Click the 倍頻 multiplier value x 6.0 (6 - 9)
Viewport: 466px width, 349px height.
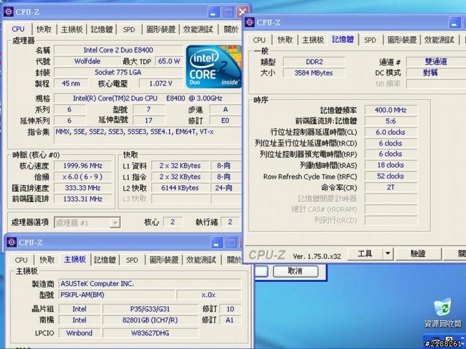pyautogui.click(x=83, y=177)
